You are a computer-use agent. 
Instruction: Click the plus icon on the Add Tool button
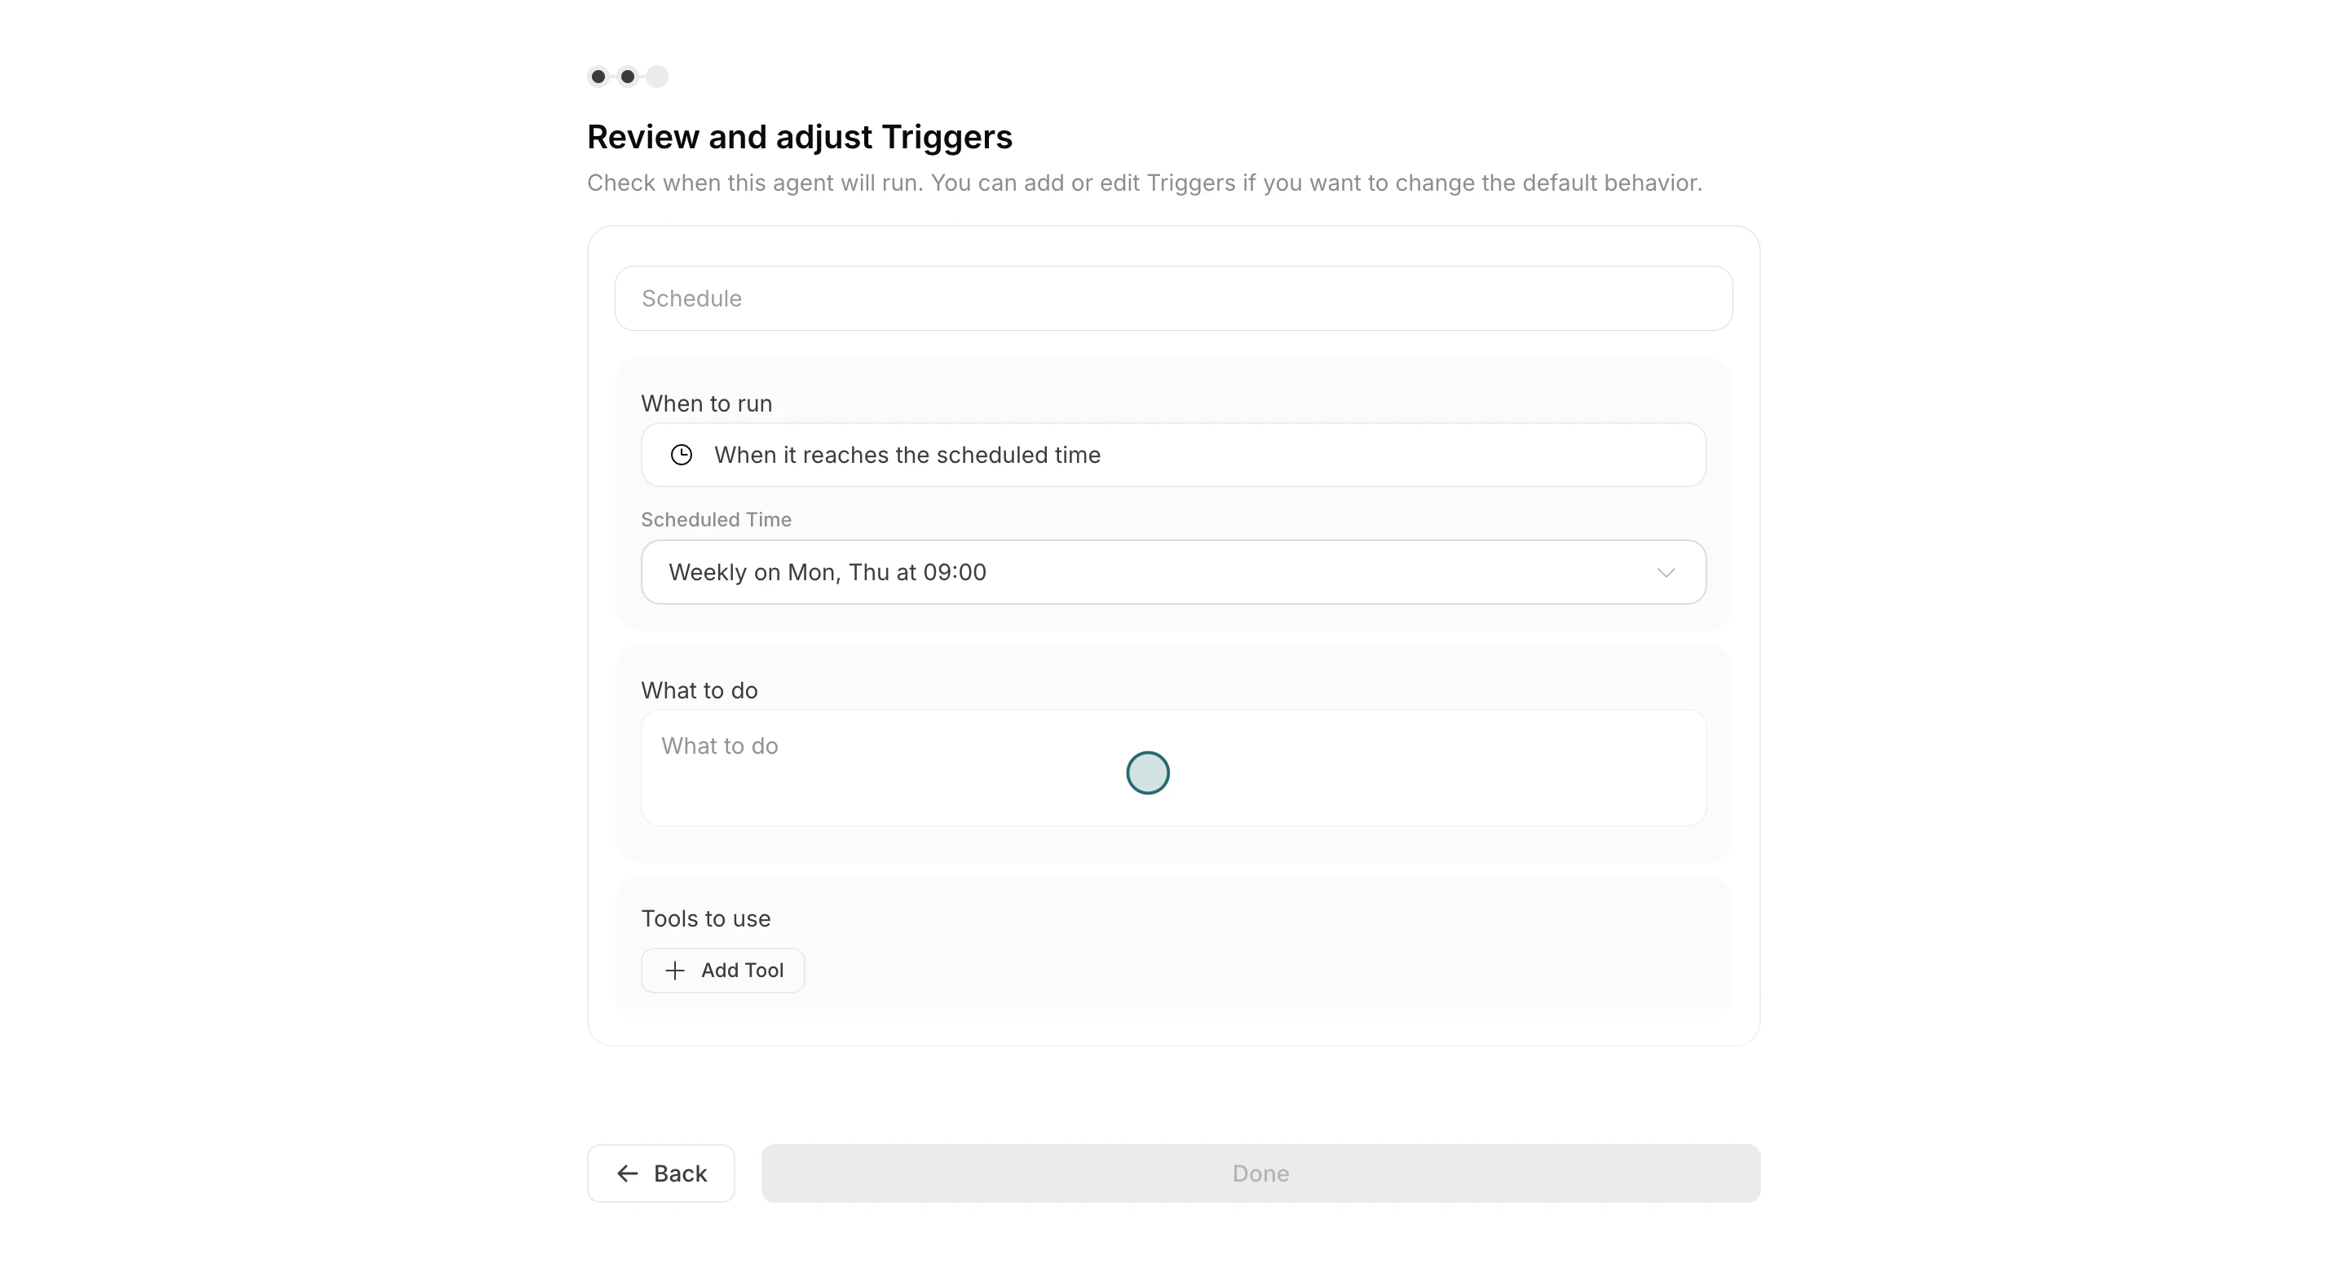(x=673, y=970)
